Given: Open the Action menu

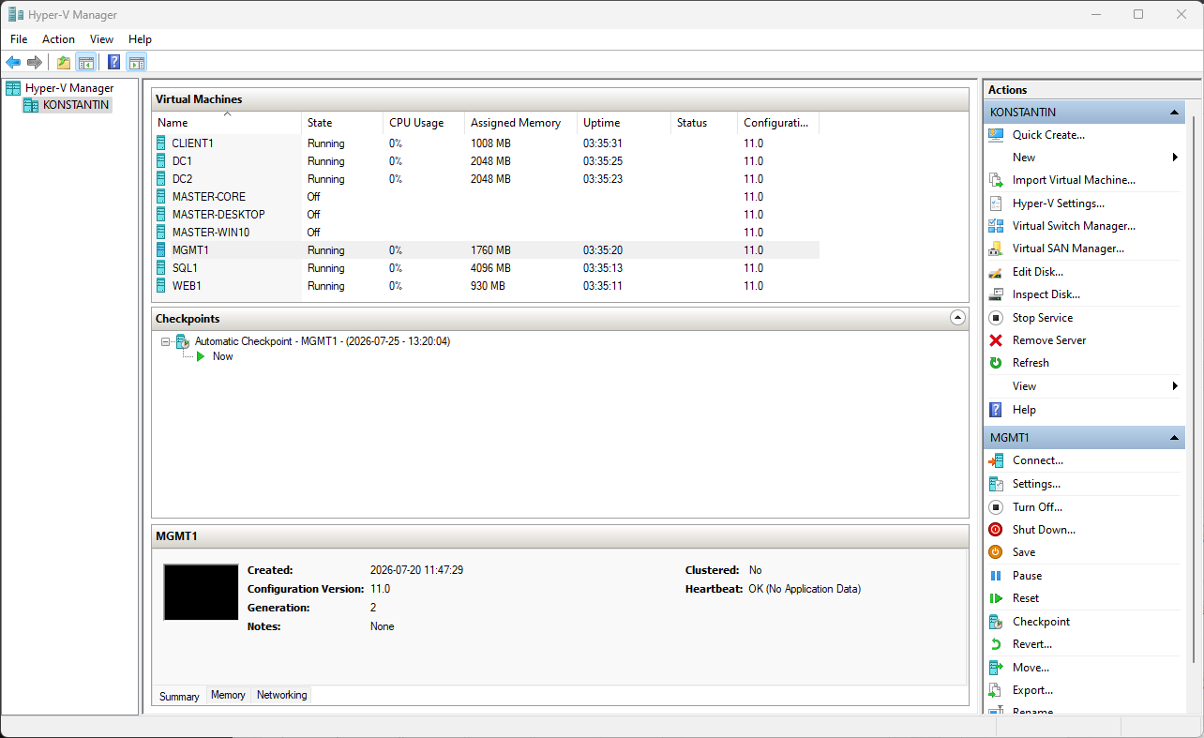Looking at the screenshot, I should pyautogui.click(x=58, y=39).
